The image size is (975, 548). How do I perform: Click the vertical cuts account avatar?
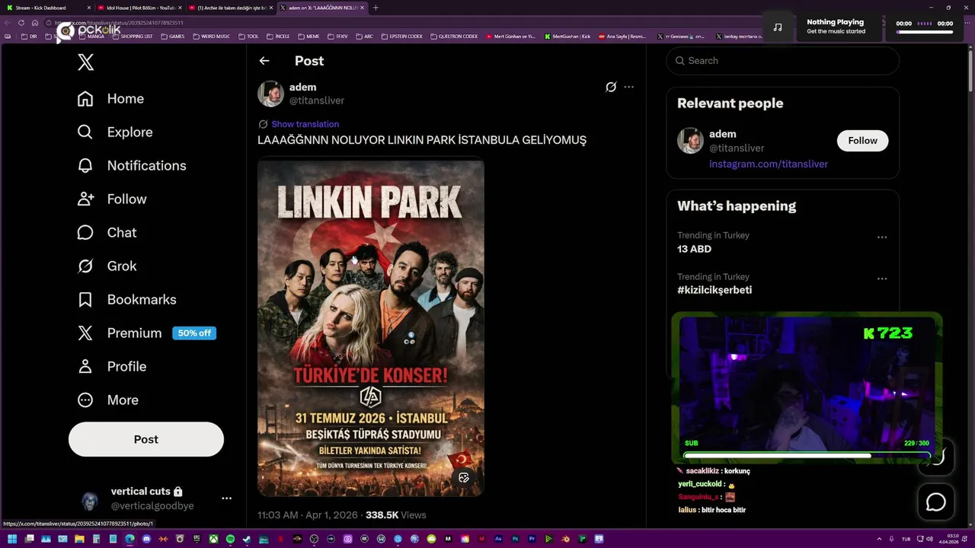pos(90,501)
